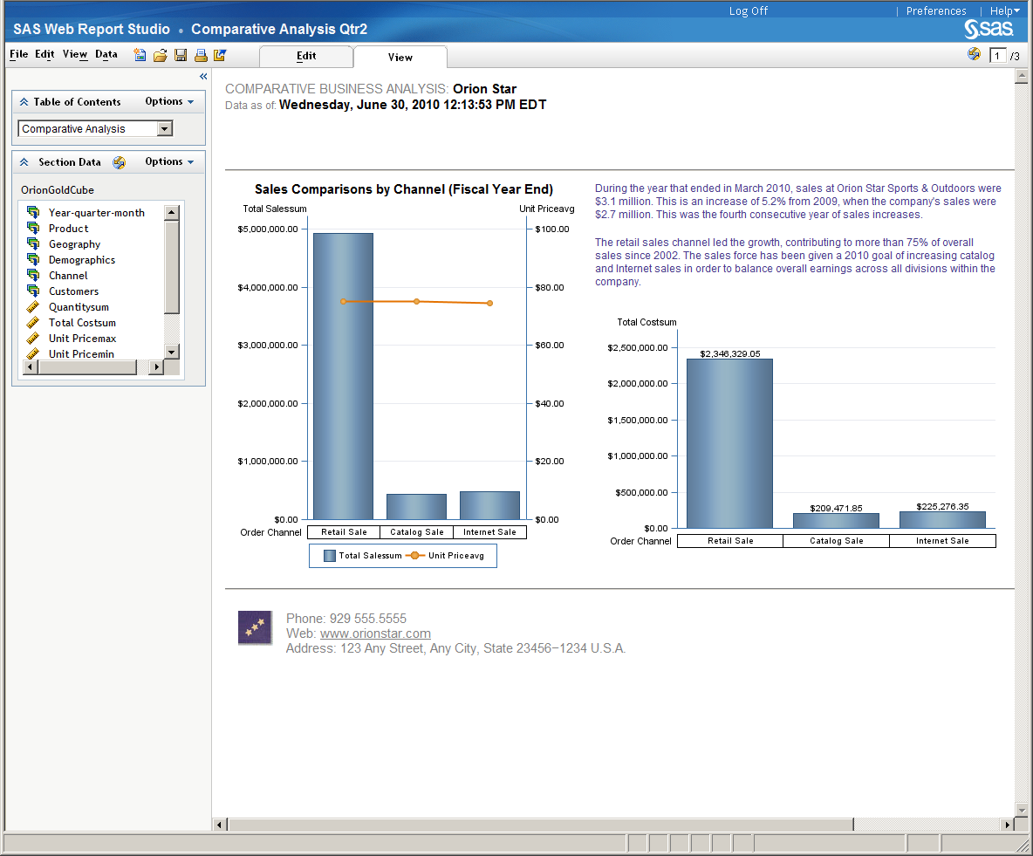
Task: Collapse the Table of Contents panel
Action: coord(24,102)
